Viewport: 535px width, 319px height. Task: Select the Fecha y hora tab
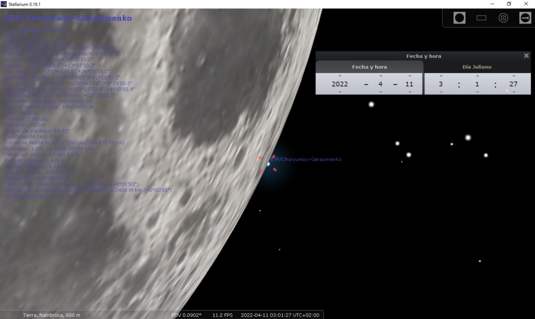[x=369, y=67]
